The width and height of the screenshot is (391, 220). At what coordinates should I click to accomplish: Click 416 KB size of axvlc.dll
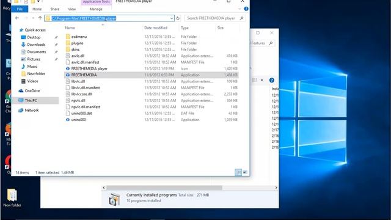[x=232, y=56]
